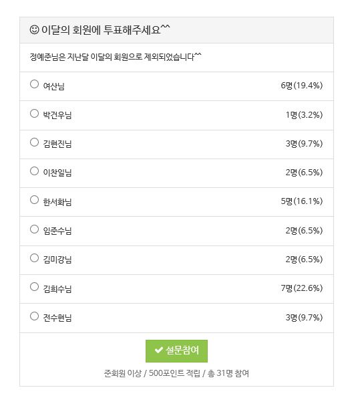Click the 박건우님 name label
This screenshot has height=406, width=352.
point(57,115)
